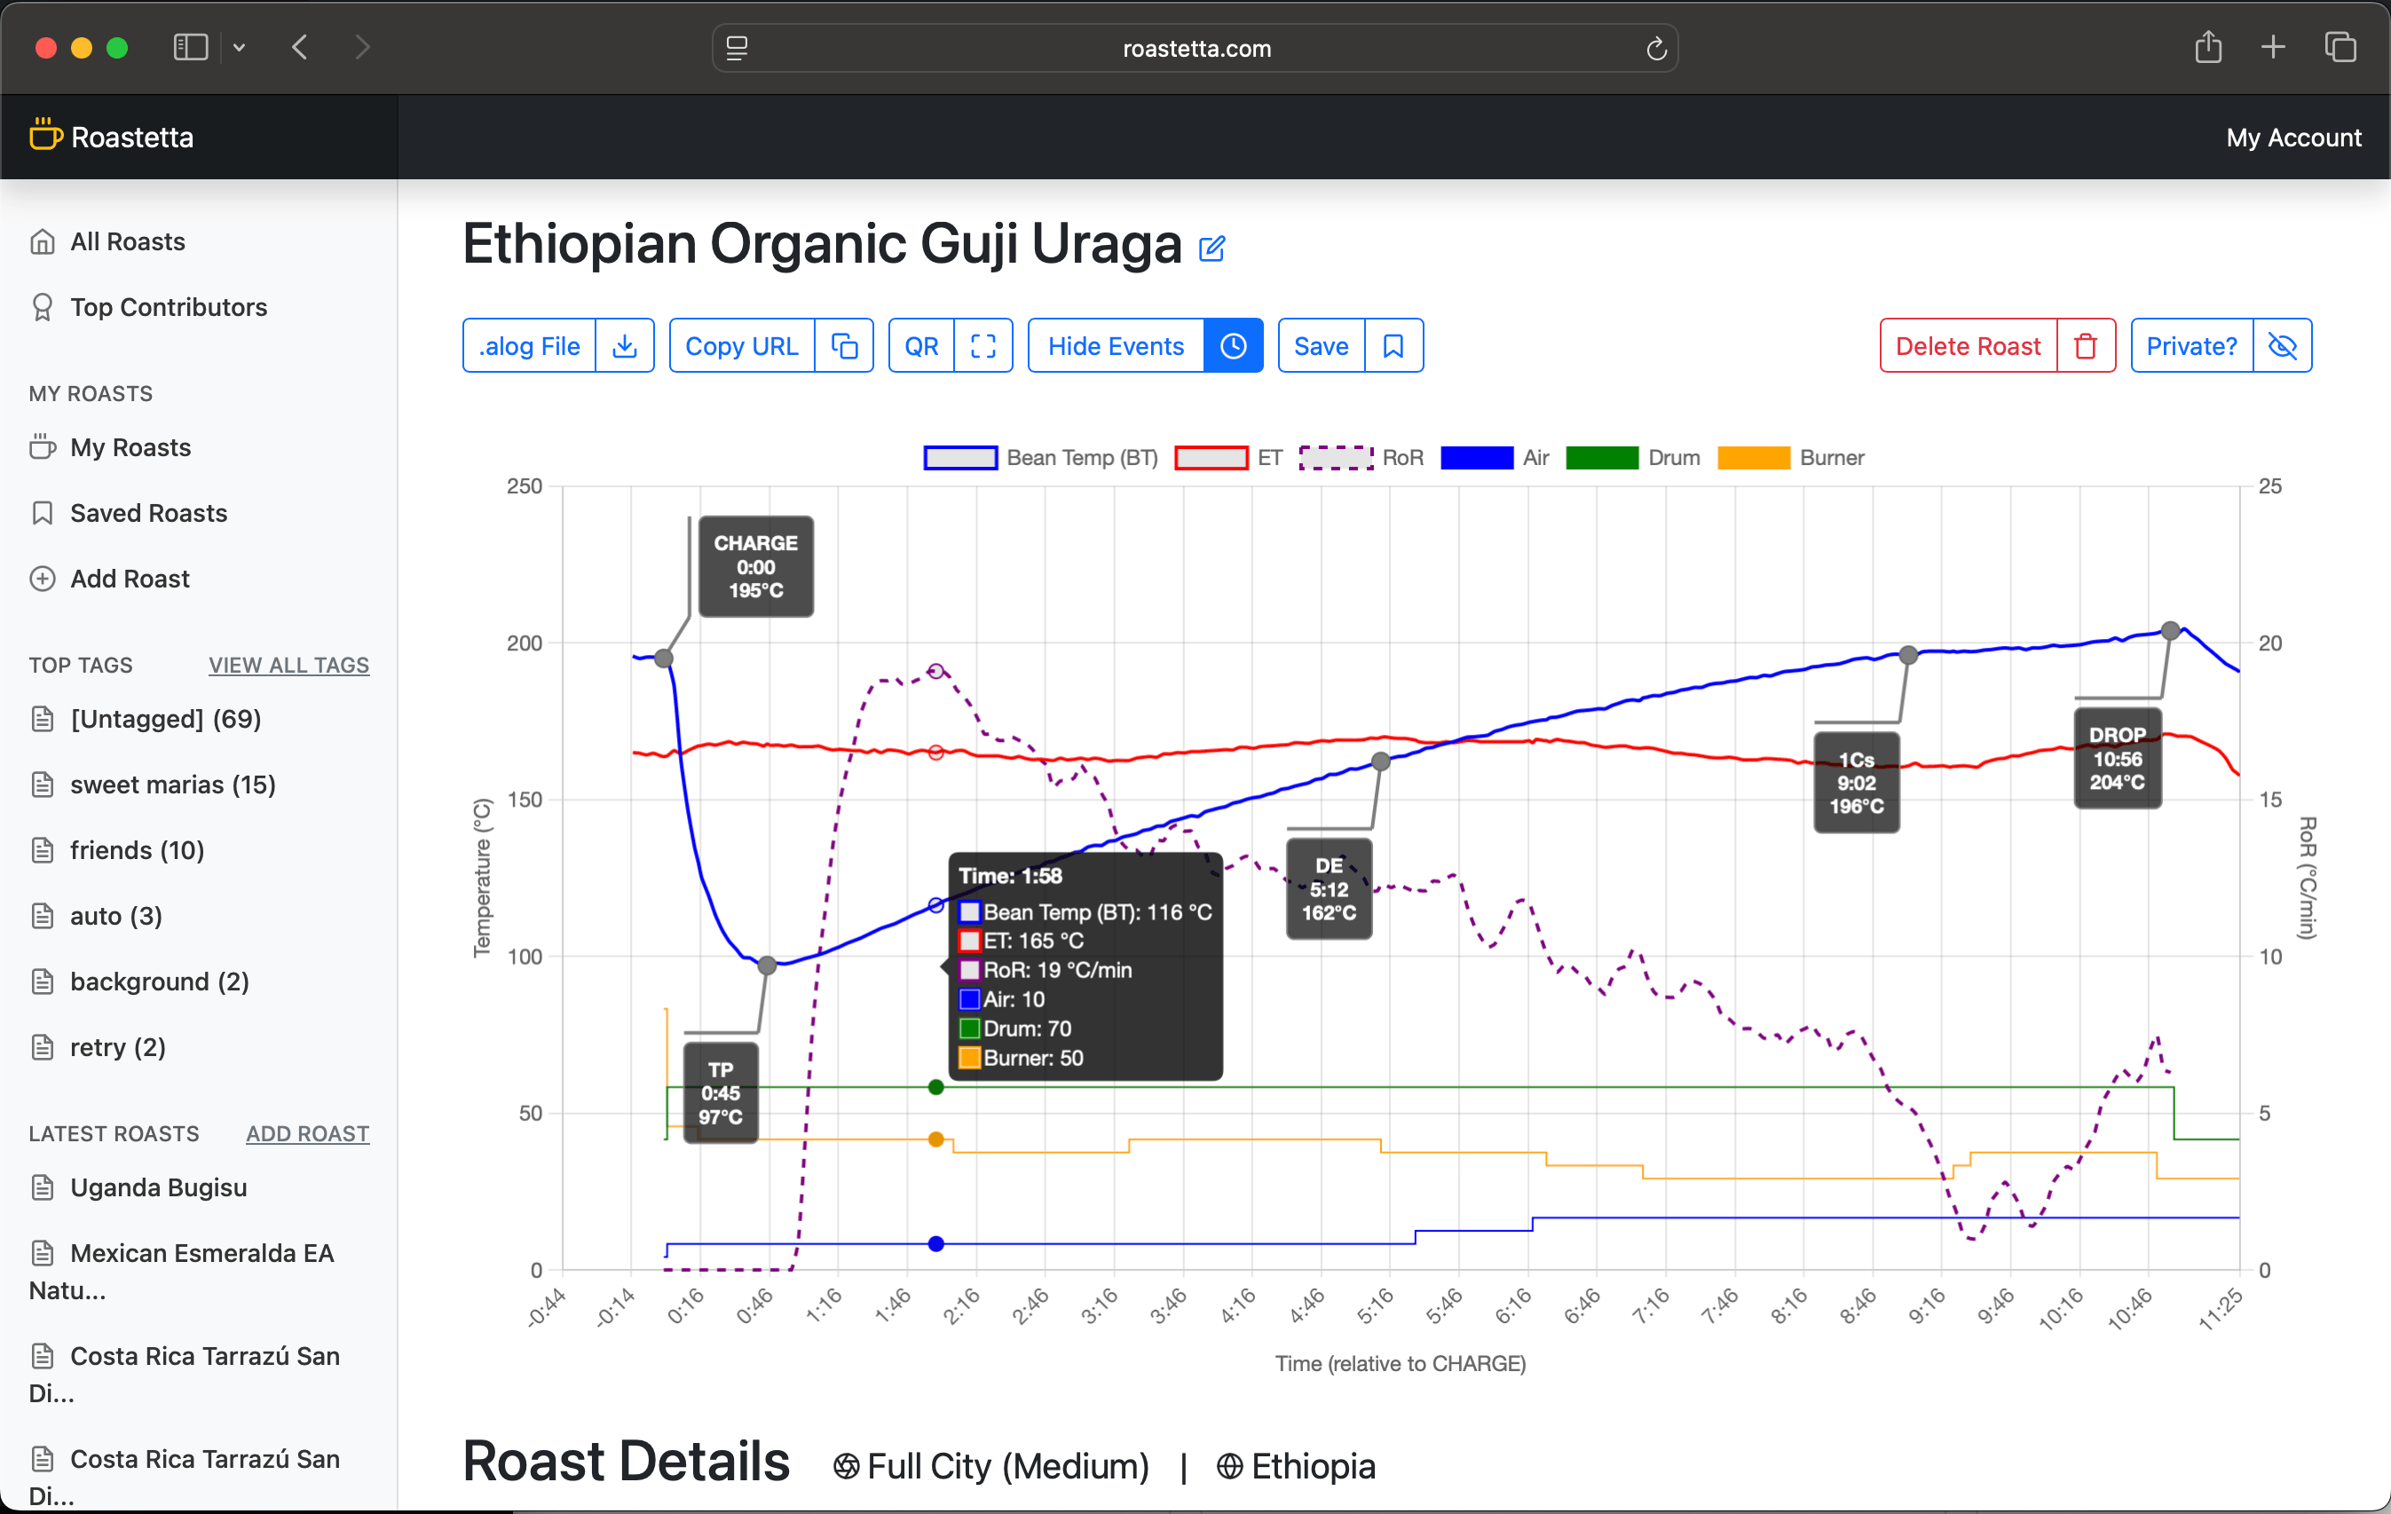Edit roast title via pencil icon
Image resolution: width=2391 pixels, height=1514 pixels.
(x=1211, y=248)
